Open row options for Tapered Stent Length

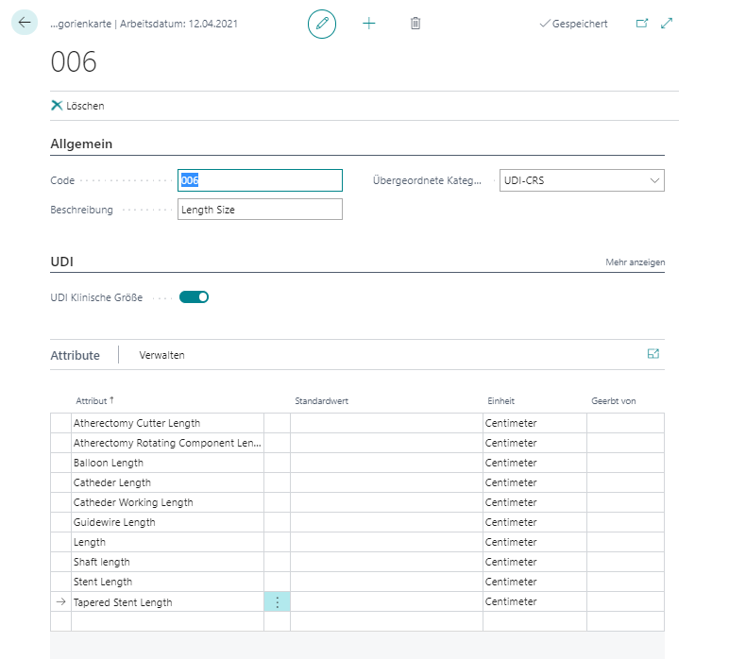pos(277,602)
